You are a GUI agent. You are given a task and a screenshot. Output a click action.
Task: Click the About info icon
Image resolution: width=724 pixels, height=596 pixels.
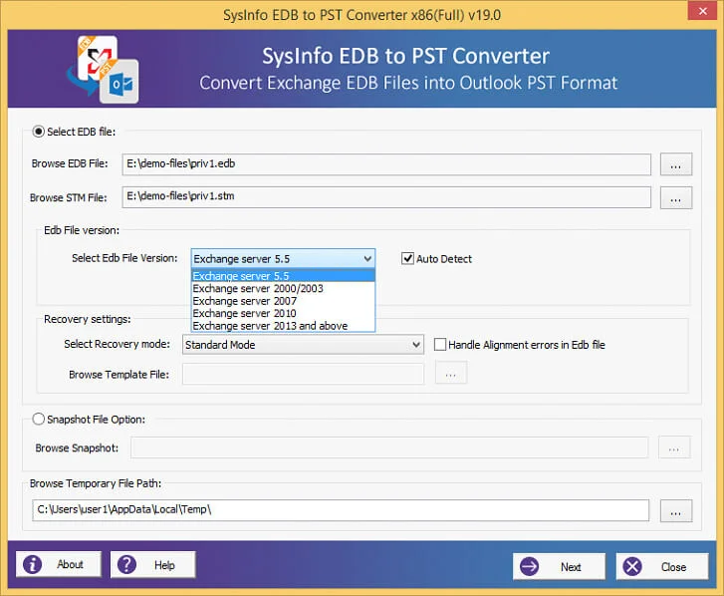34,565
